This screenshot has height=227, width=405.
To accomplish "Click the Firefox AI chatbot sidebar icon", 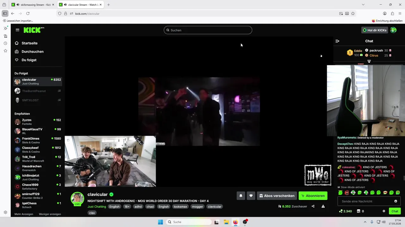I will click(x=5, y=28).
